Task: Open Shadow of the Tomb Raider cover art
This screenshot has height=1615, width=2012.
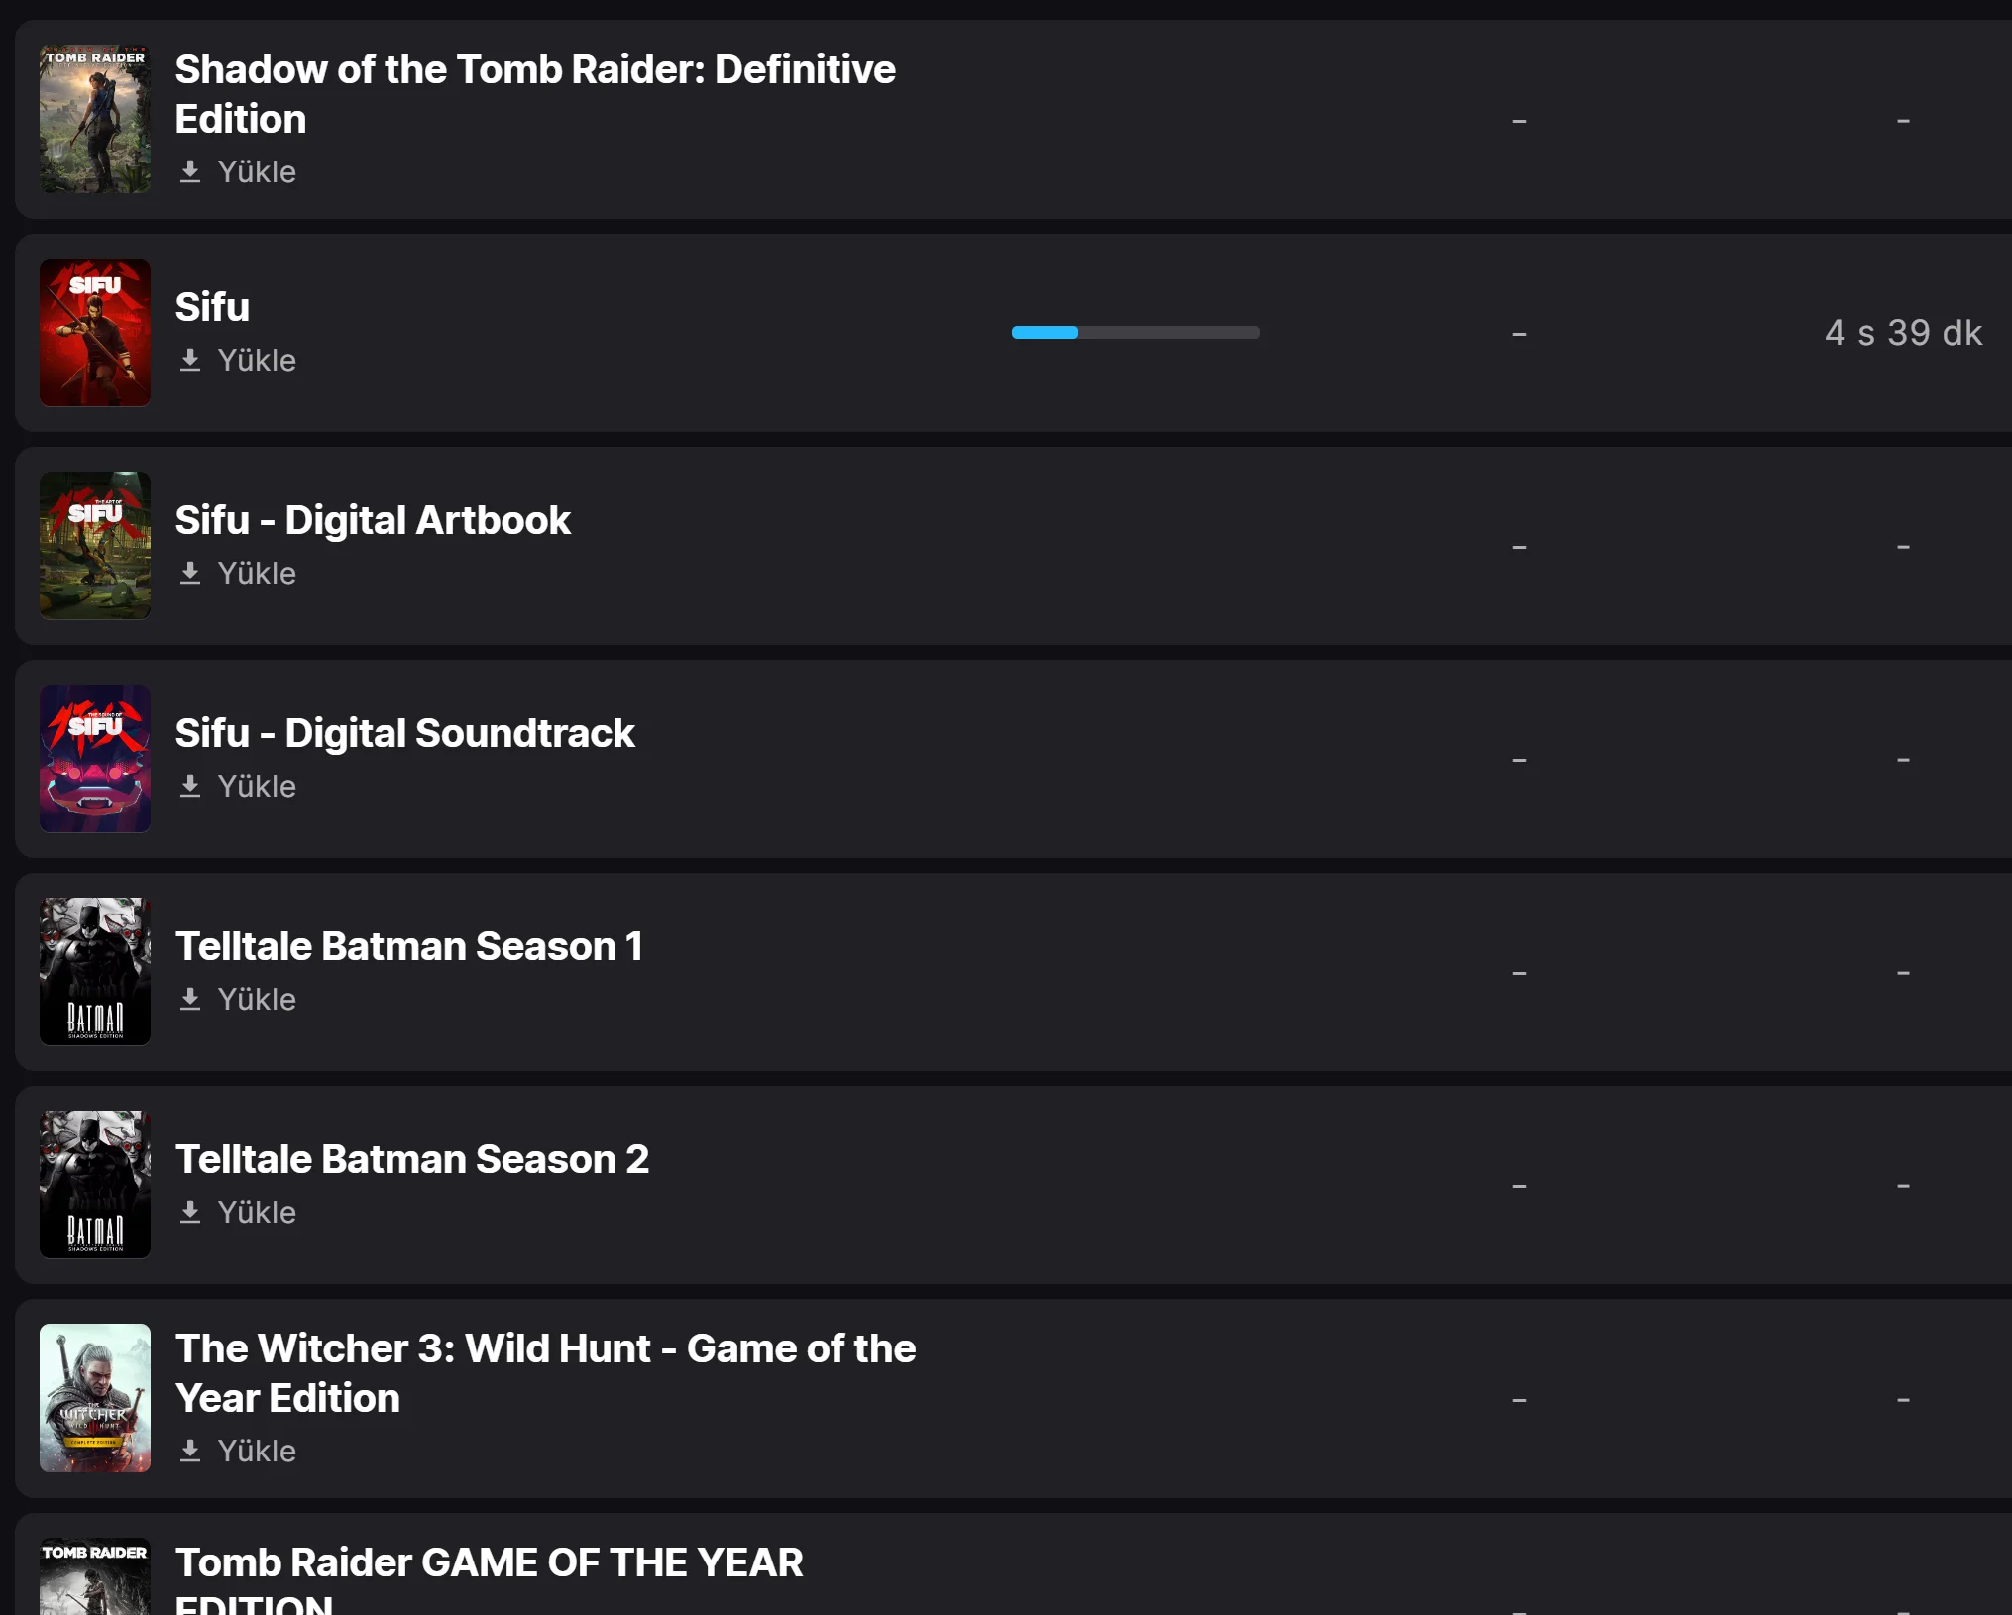Action: [x=95, y=119]
